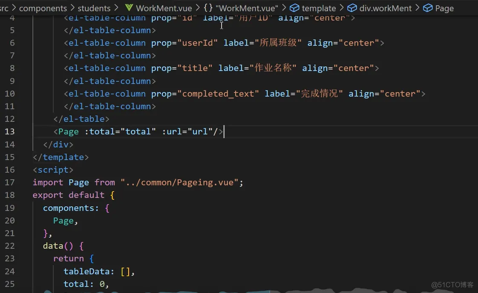Select the template breadcrumb item
478x293 pixels.
319,8
